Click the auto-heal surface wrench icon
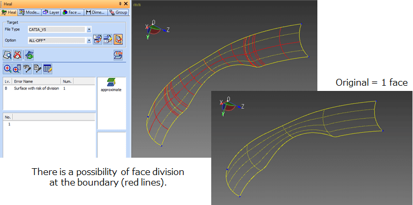The width and height of the screenshot is (413, 205). pos(29,55)
